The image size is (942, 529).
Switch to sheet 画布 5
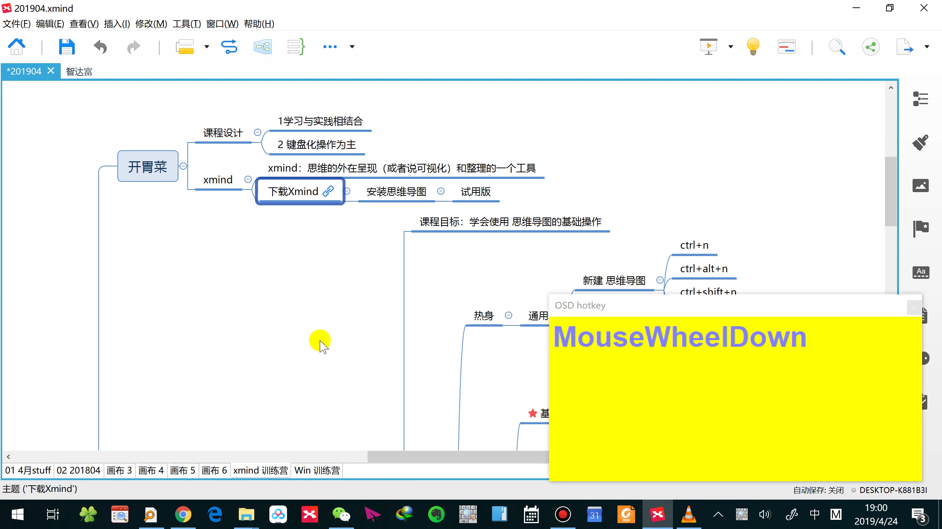(183, 471)
